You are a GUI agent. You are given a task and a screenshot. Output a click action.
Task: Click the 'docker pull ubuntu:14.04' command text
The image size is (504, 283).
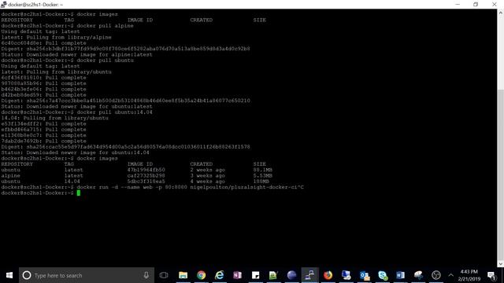[114, 112]
